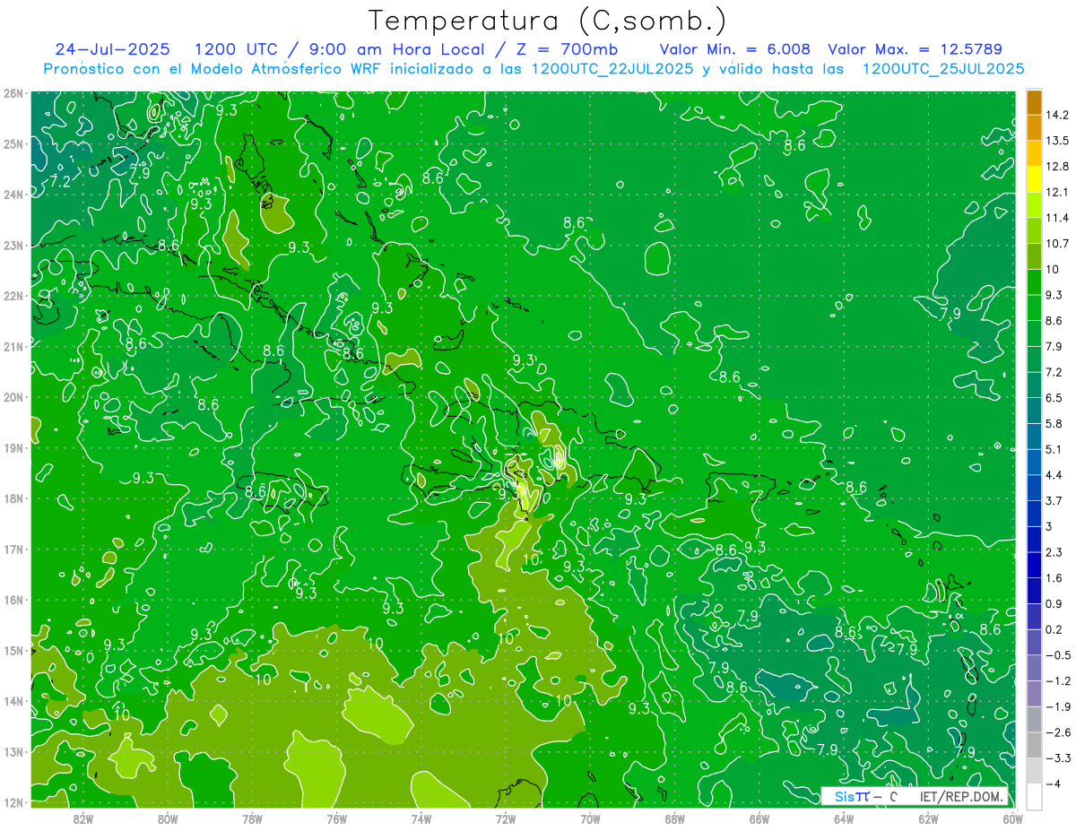Click the 66W longitude axis label
The width and height of the screenshot is (1076, 831).
point(759,818)
